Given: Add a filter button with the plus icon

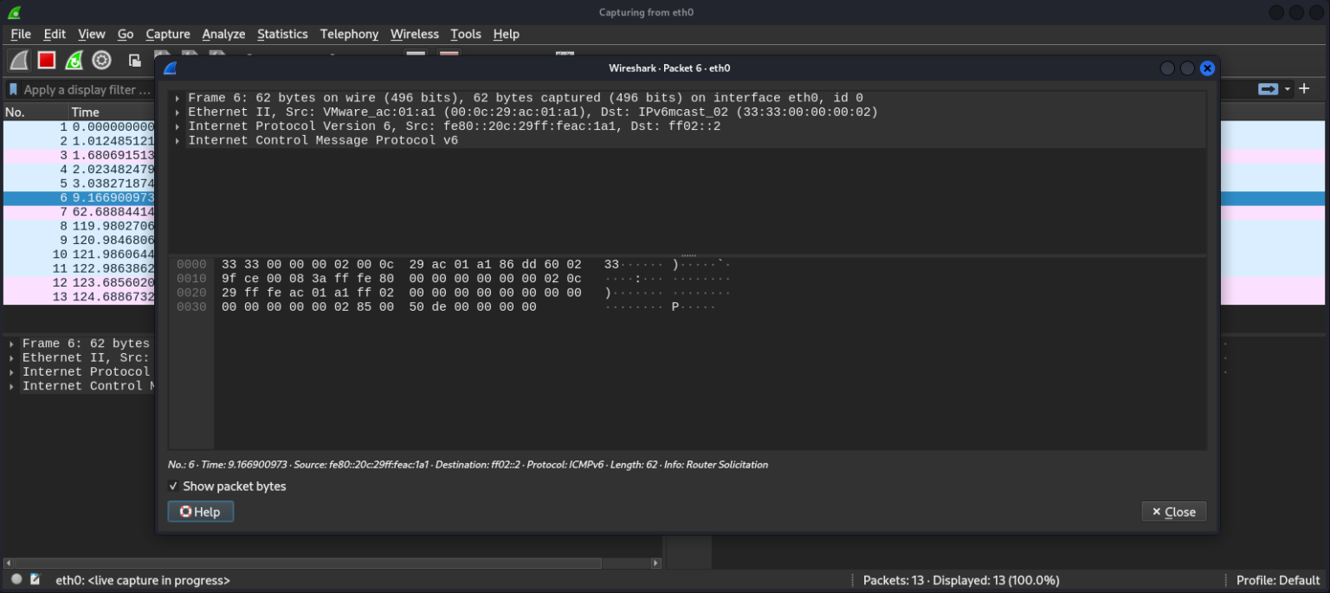Looking at the screenshot, I should pos(1303,88).
